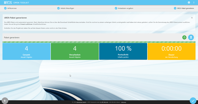Click the green Erneut ausführen rerun button
The image size is (198, 104).
click(184, 37)
